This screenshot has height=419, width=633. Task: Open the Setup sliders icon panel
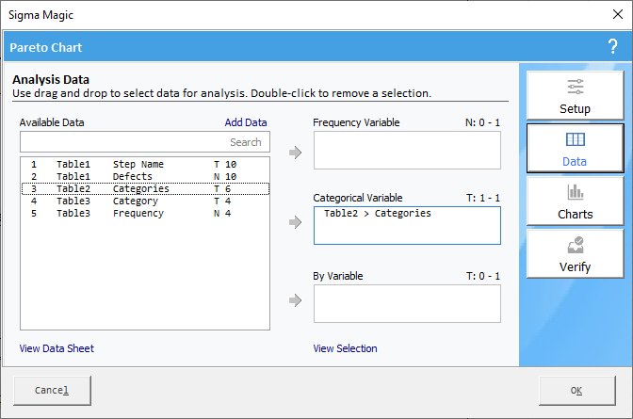click(575, 95)
